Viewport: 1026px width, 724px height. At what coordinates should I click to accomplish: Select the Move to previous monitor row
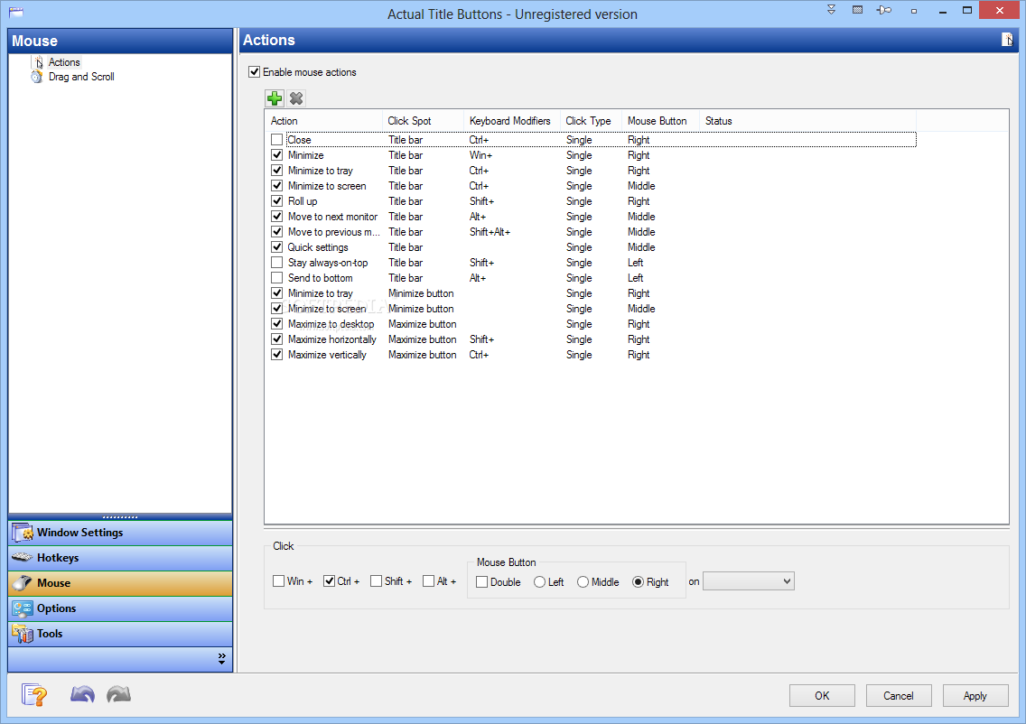pyautogui.click(x=591, y=231)
